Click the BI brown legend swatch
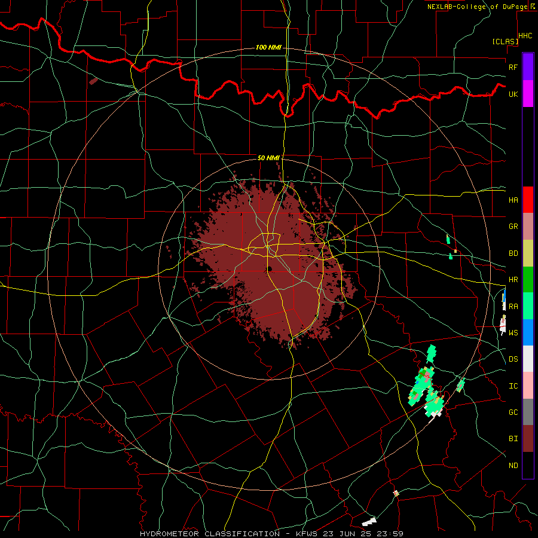 pos(528,439)
